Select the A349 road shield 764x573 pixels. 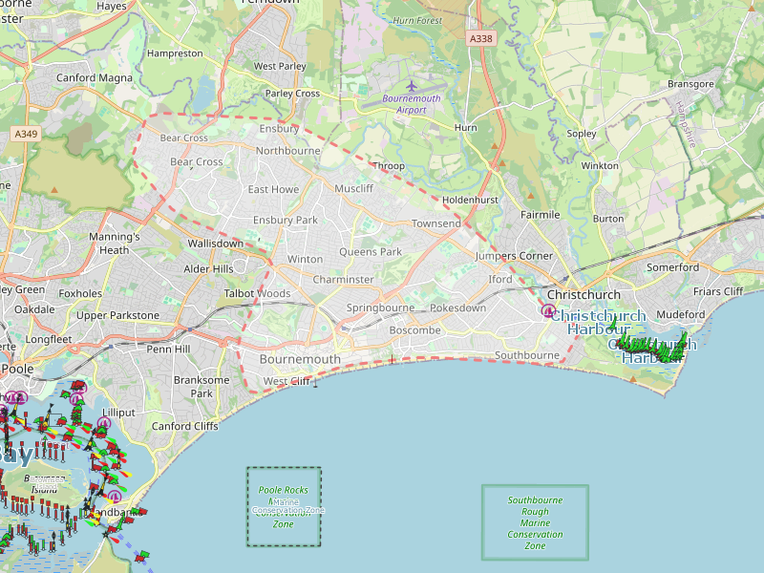pos(26,135)
